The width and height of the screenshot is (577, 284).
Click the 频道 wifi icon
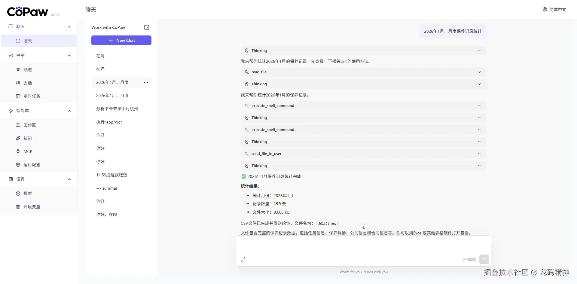pyautogui.click(x=18, y=70)
